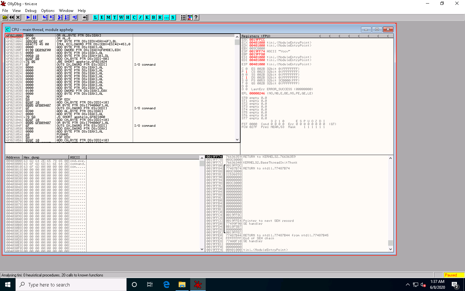465x291 pixels.
Task: Click the ASCII column header in dump pane
Action: tap(77, 157)
